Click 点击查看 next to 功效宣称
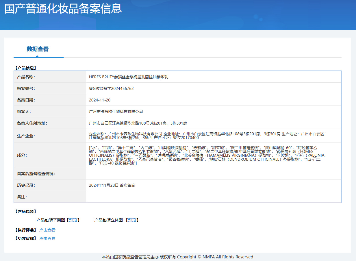This screenshot has width=356, height=261. pyautogui.click(x=47, y=238)
